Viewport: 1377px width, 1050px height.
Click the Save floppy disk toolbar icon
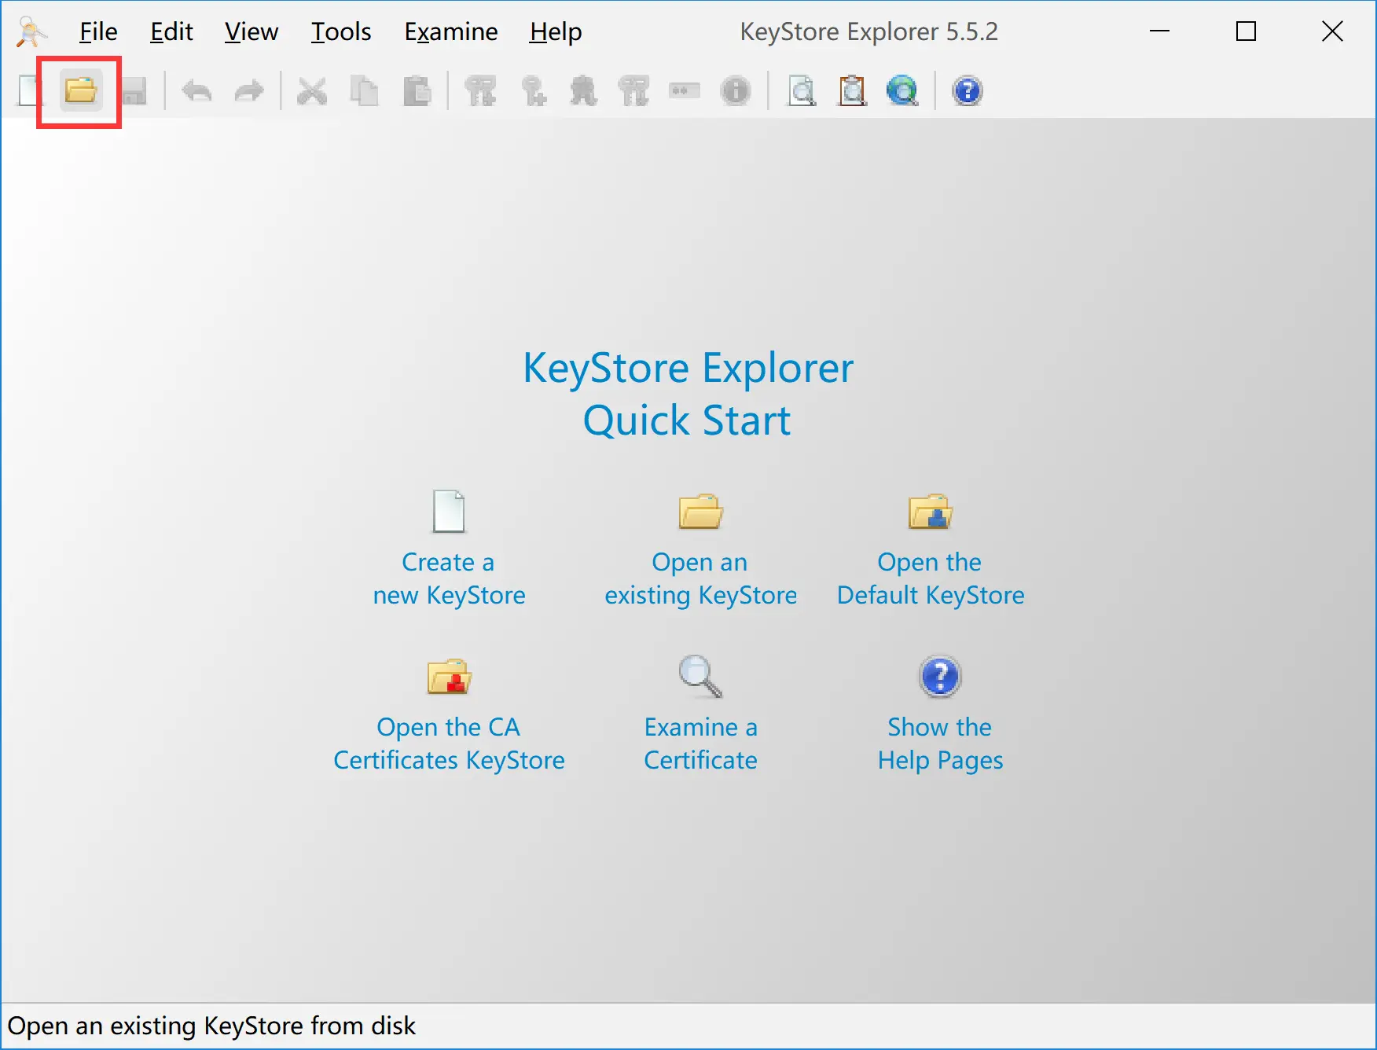point(134,91)
